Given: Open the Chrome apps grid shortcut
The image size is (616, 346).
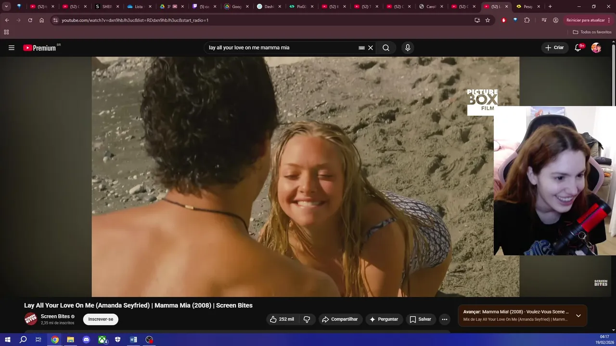Looking at the screenshot, I should point(6,32).
